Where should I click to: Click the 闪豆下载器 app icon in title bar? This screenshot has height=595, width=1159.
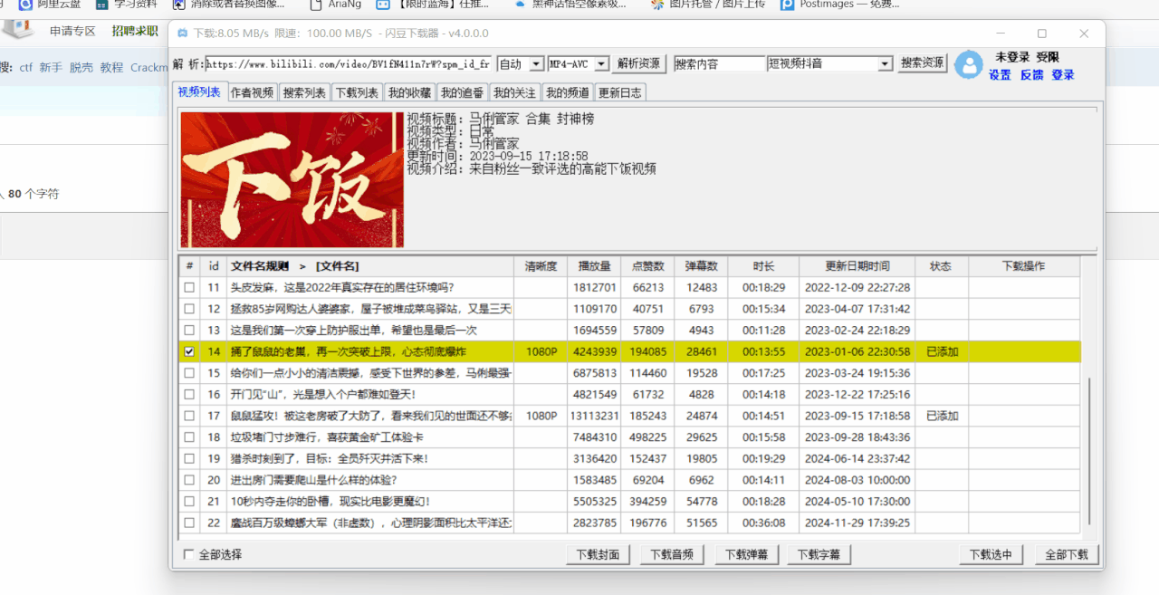(182, 34)
